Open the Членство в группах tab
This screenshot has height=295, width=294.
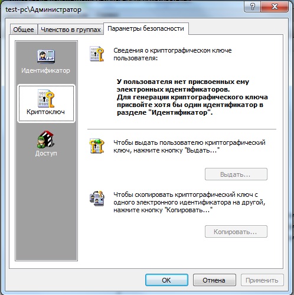tap(71, 30)
